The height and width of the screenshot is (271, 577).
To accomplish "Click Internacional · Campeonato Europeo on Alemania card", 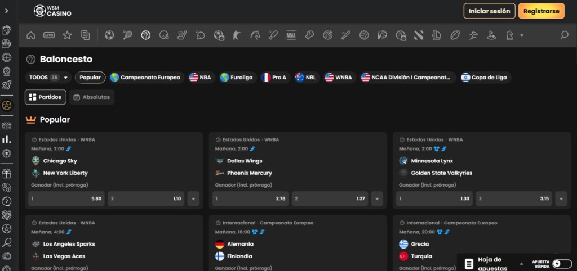I will tap(268, 223).
